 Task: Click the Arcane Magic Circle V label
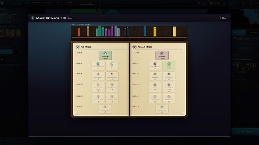tap(135, 107)
